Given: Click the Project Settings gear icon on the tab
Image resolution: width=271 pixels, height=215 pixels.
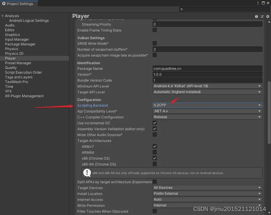Looking at the screenshot, I should [x=4, y=4].
